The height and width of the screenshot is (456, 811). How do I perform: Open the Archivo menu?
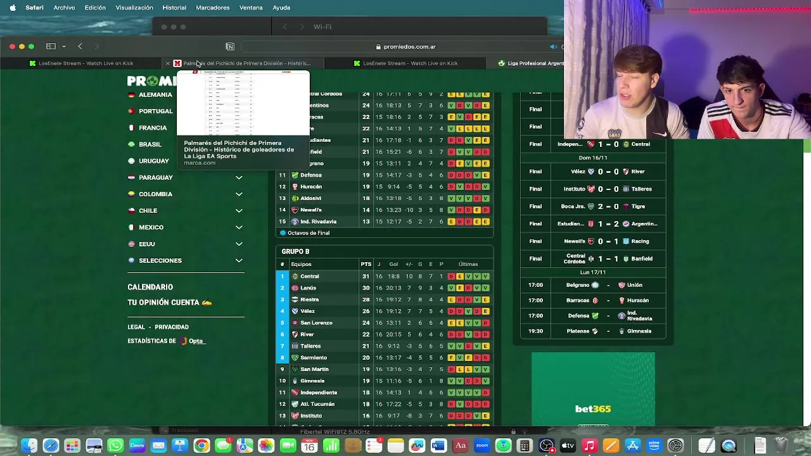click(64, 8)
